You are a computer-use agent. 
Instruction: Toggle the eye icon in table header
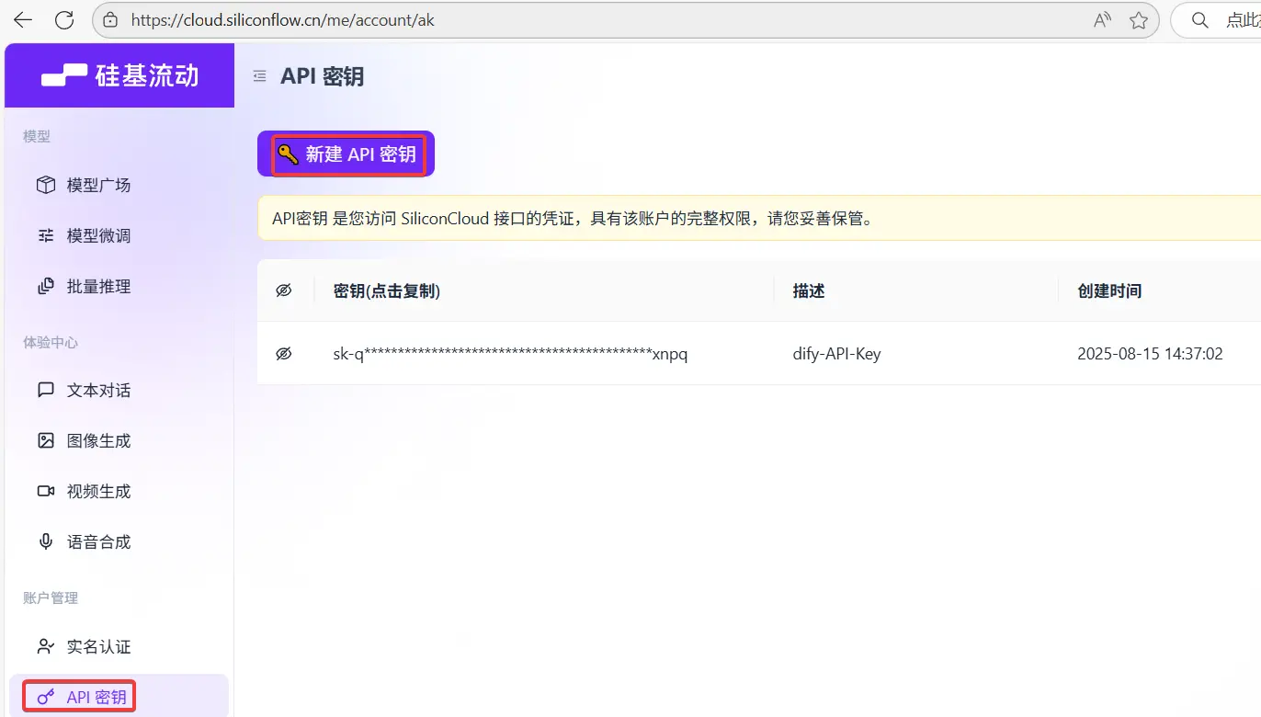click(284, 290)
